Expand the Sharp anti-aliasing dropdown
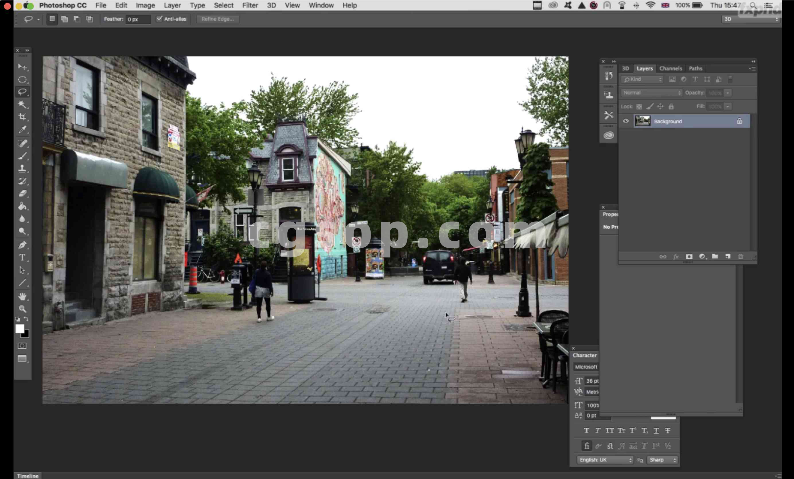This screenshot has width=794, height=479. tap(662, 460)
